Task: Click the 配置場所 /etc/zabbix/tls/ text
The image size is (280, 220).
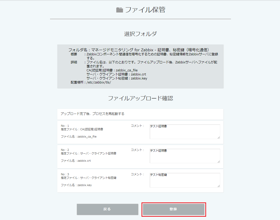Action: tap(91, 82)
